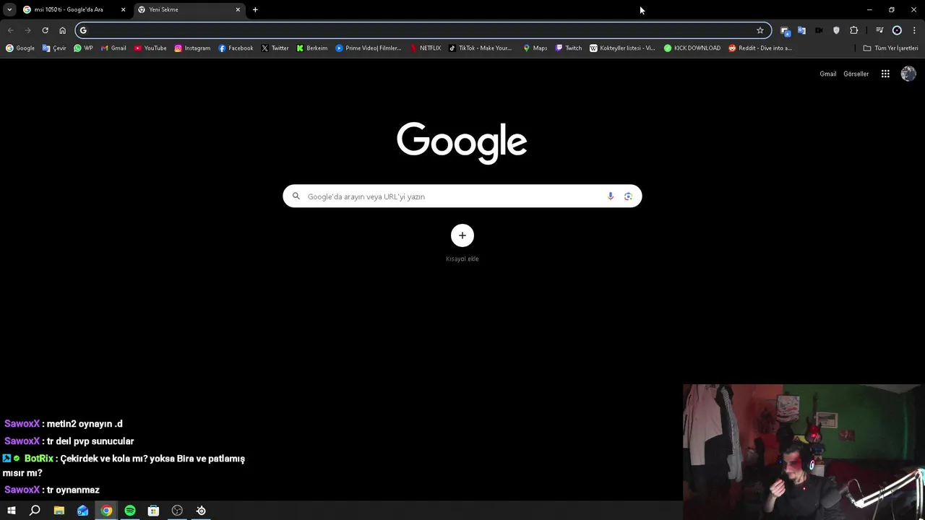The width and height of the screenshot is (925, 520).
Task: Click the magnifier icon in search box
Action: click(x=296, y=196)
